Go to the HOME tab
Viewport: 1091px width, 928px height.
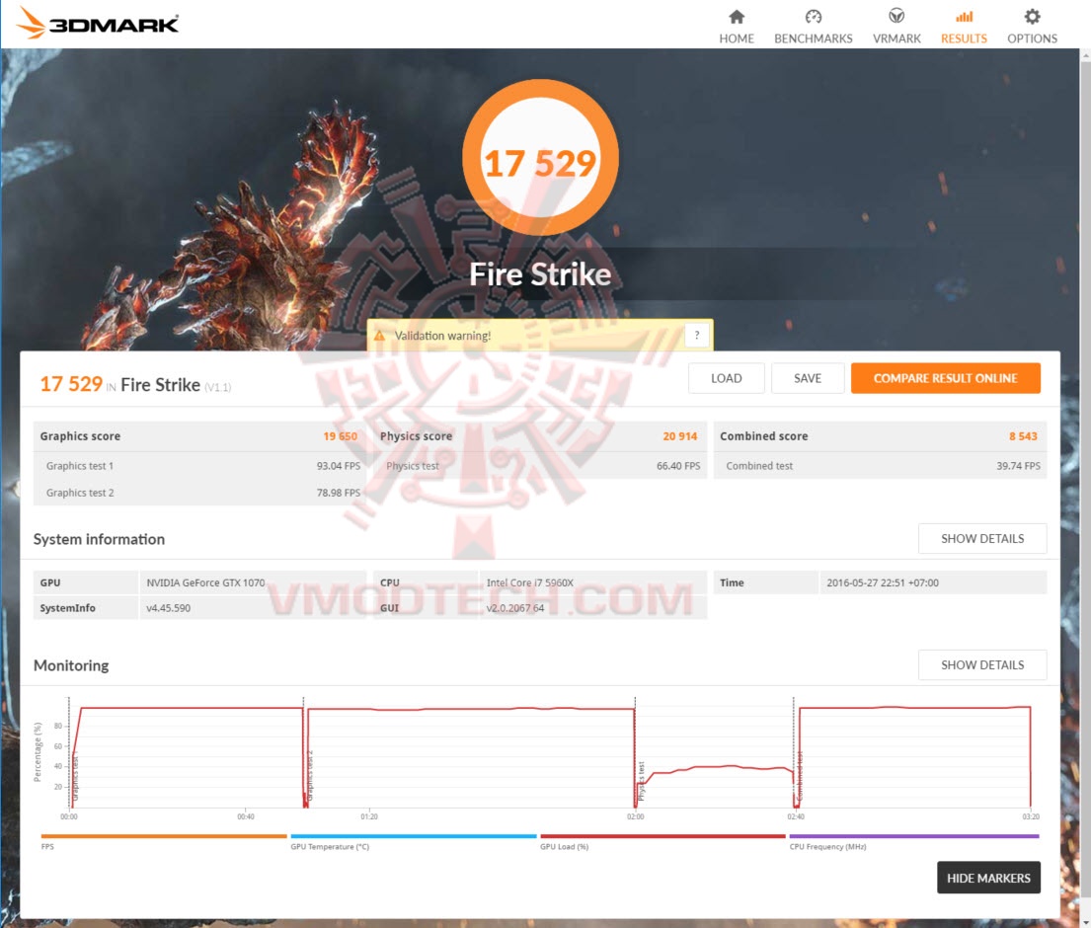pos(737,39)
